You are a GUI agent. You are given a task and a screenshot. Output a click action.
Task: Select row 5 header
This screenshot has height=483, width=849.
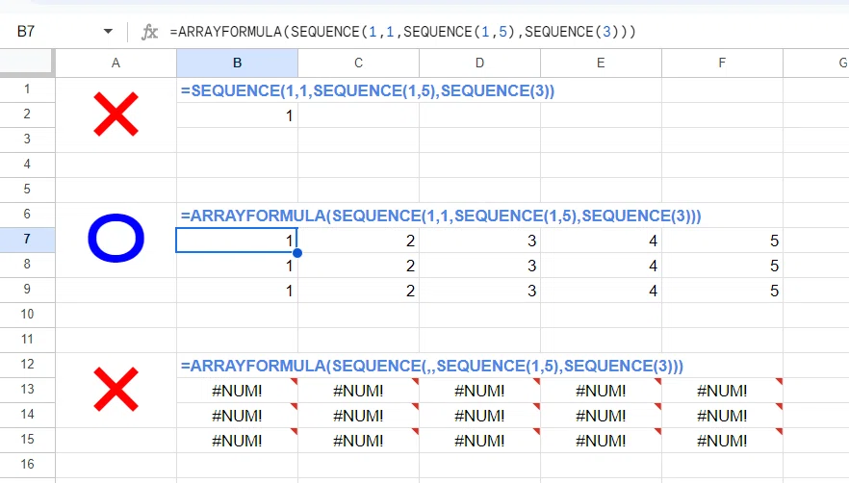(x=27, y=189)
